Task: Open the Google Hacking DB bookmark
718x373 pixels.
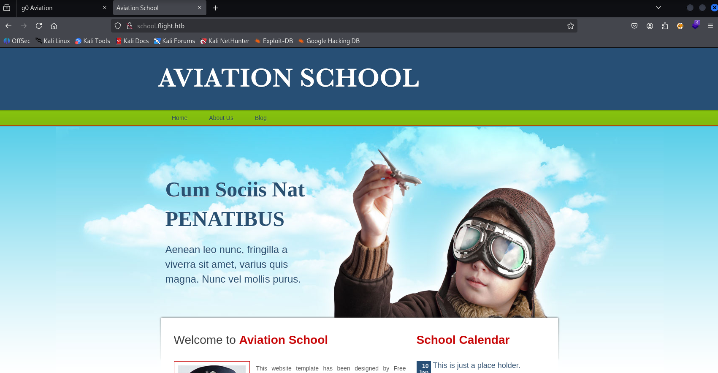Action: pos(329,41)
